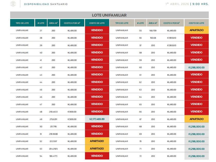
Task: Click the $7,900.00 cost per m² for lot 56
Action: [x=172, y=38]
